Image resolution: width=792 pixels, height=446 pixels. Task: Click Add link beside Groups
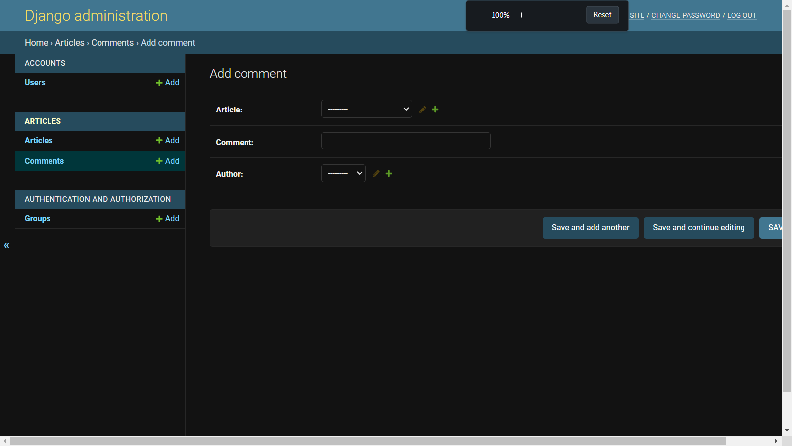(x=168, y=219)
